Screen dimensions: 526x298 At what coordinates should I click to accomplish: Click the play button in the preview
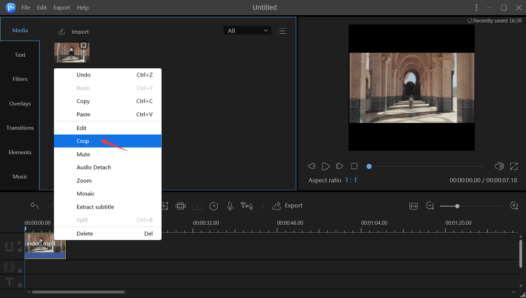pyautogui.click(x=326, y=166)
